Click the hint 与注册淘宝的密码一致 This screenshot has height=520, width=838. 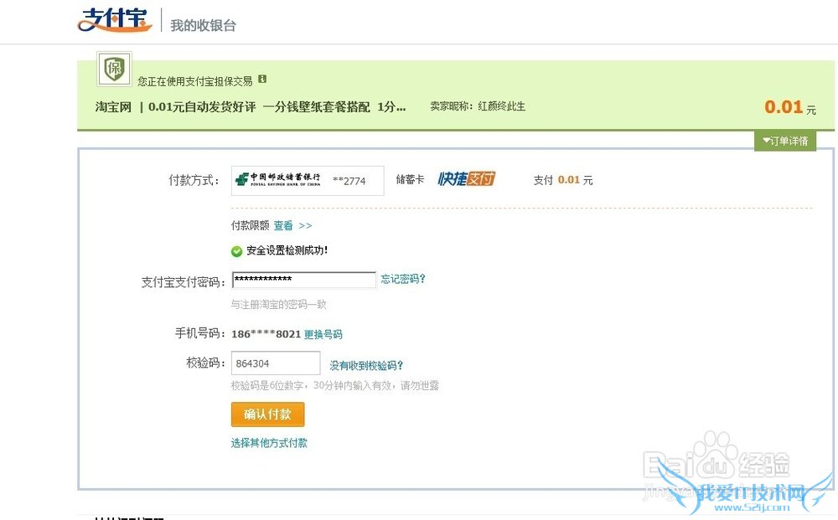click(278, 304)
